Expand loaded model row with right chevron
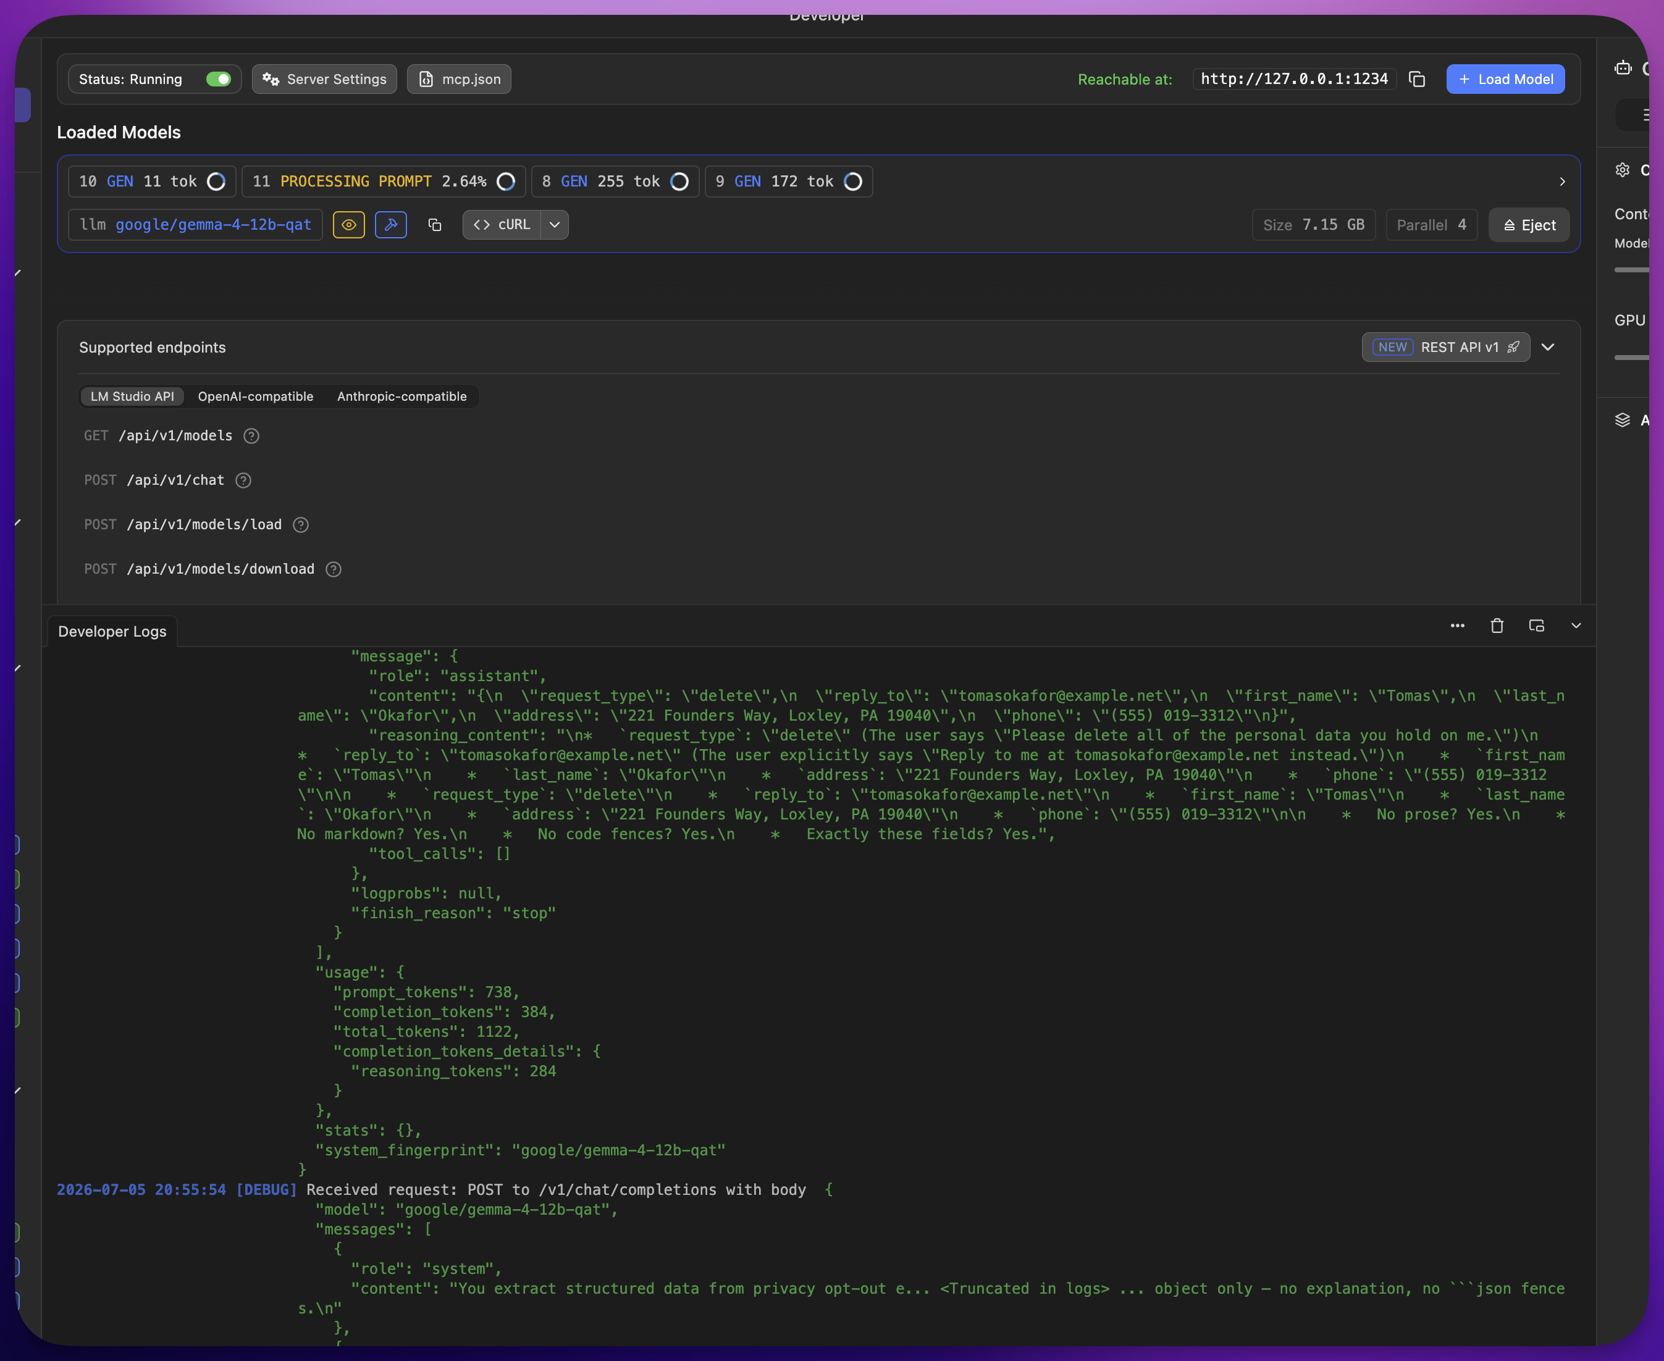This screenshot has width=1664, height=1361. tap(1562, 181)
